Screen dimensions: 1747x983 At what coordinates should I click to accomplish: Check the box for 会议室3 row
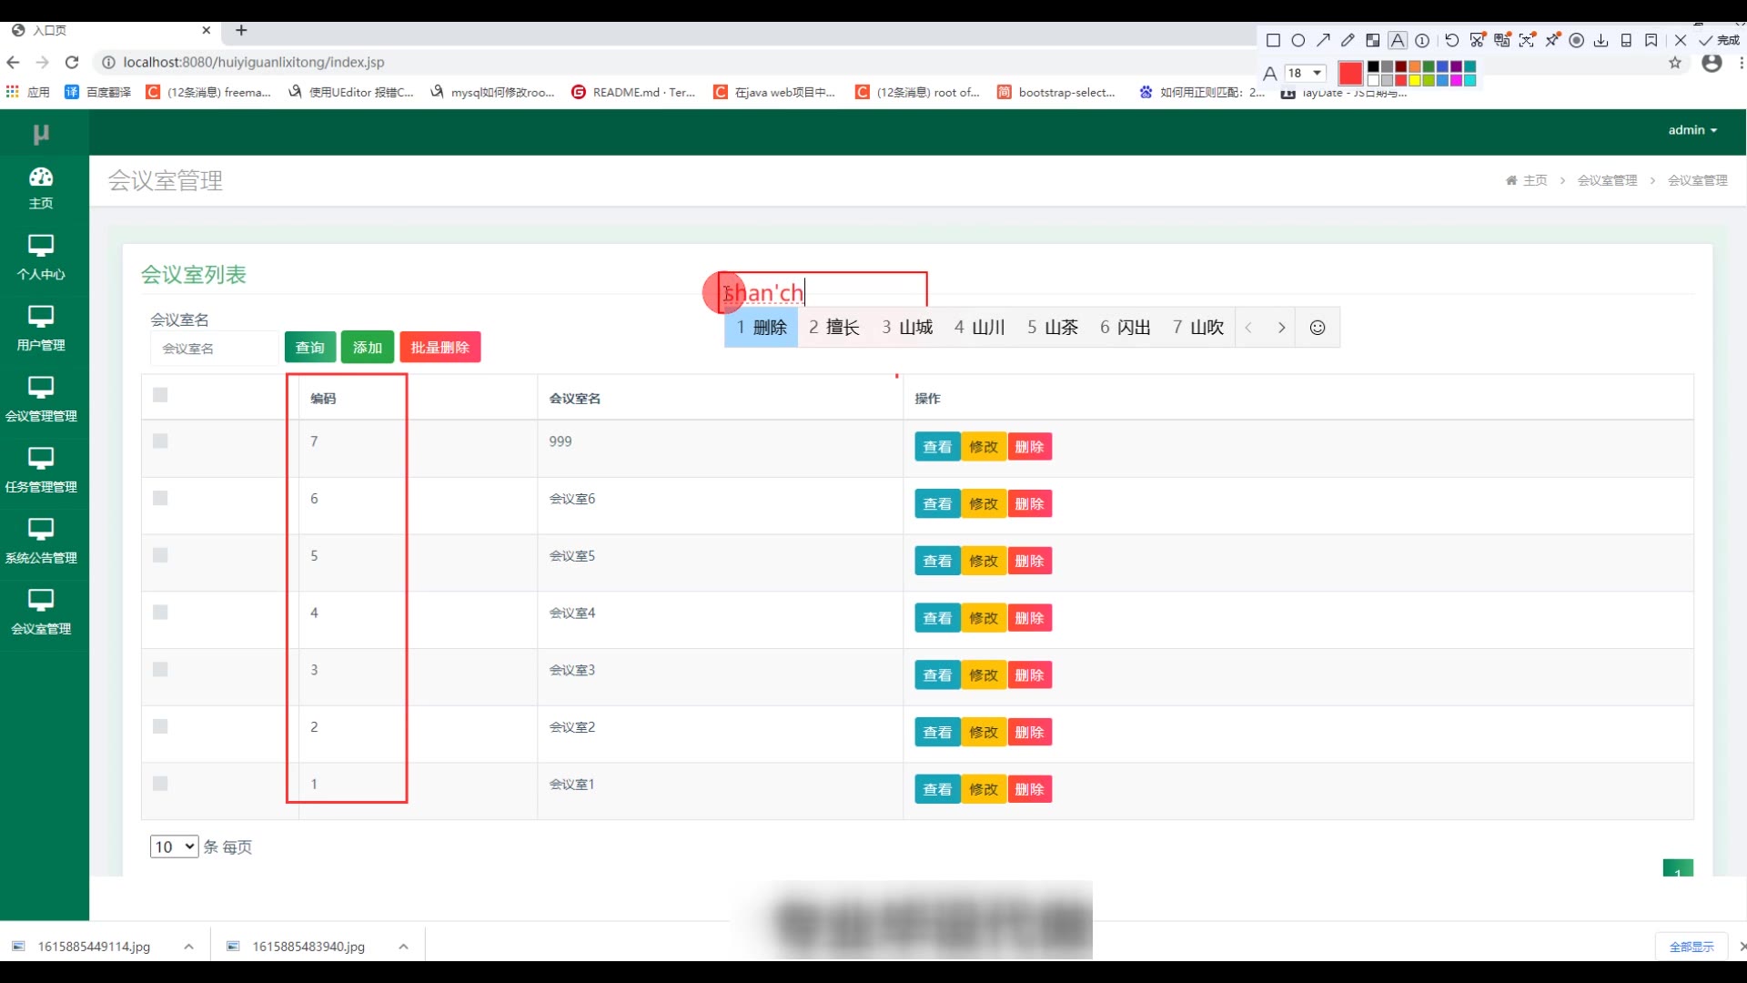(x=160, y=670)
